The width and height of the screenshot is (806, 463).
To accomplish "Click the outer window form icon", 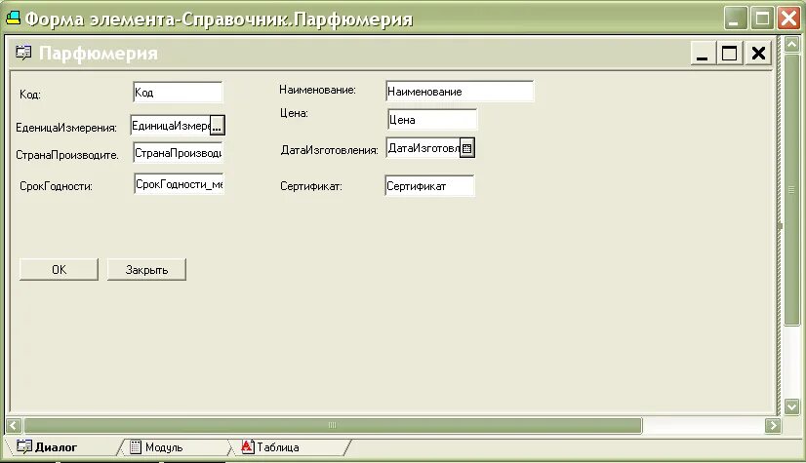I will [13, 19].
